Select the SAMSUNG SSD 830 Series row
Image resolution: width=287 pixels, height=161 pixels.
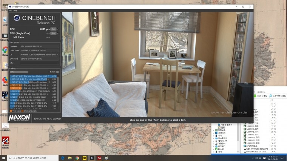coord(260,152)
